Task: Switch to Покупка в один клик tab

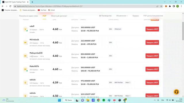Action: tap(28, 16)
